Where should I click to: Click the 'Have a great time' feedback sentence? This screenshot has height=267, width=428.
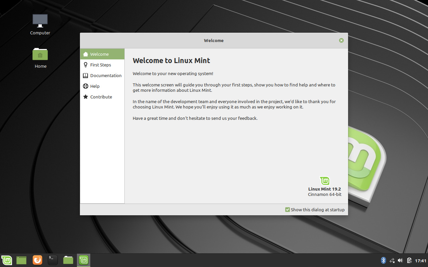pyautogui.click(x=195, y=118)
